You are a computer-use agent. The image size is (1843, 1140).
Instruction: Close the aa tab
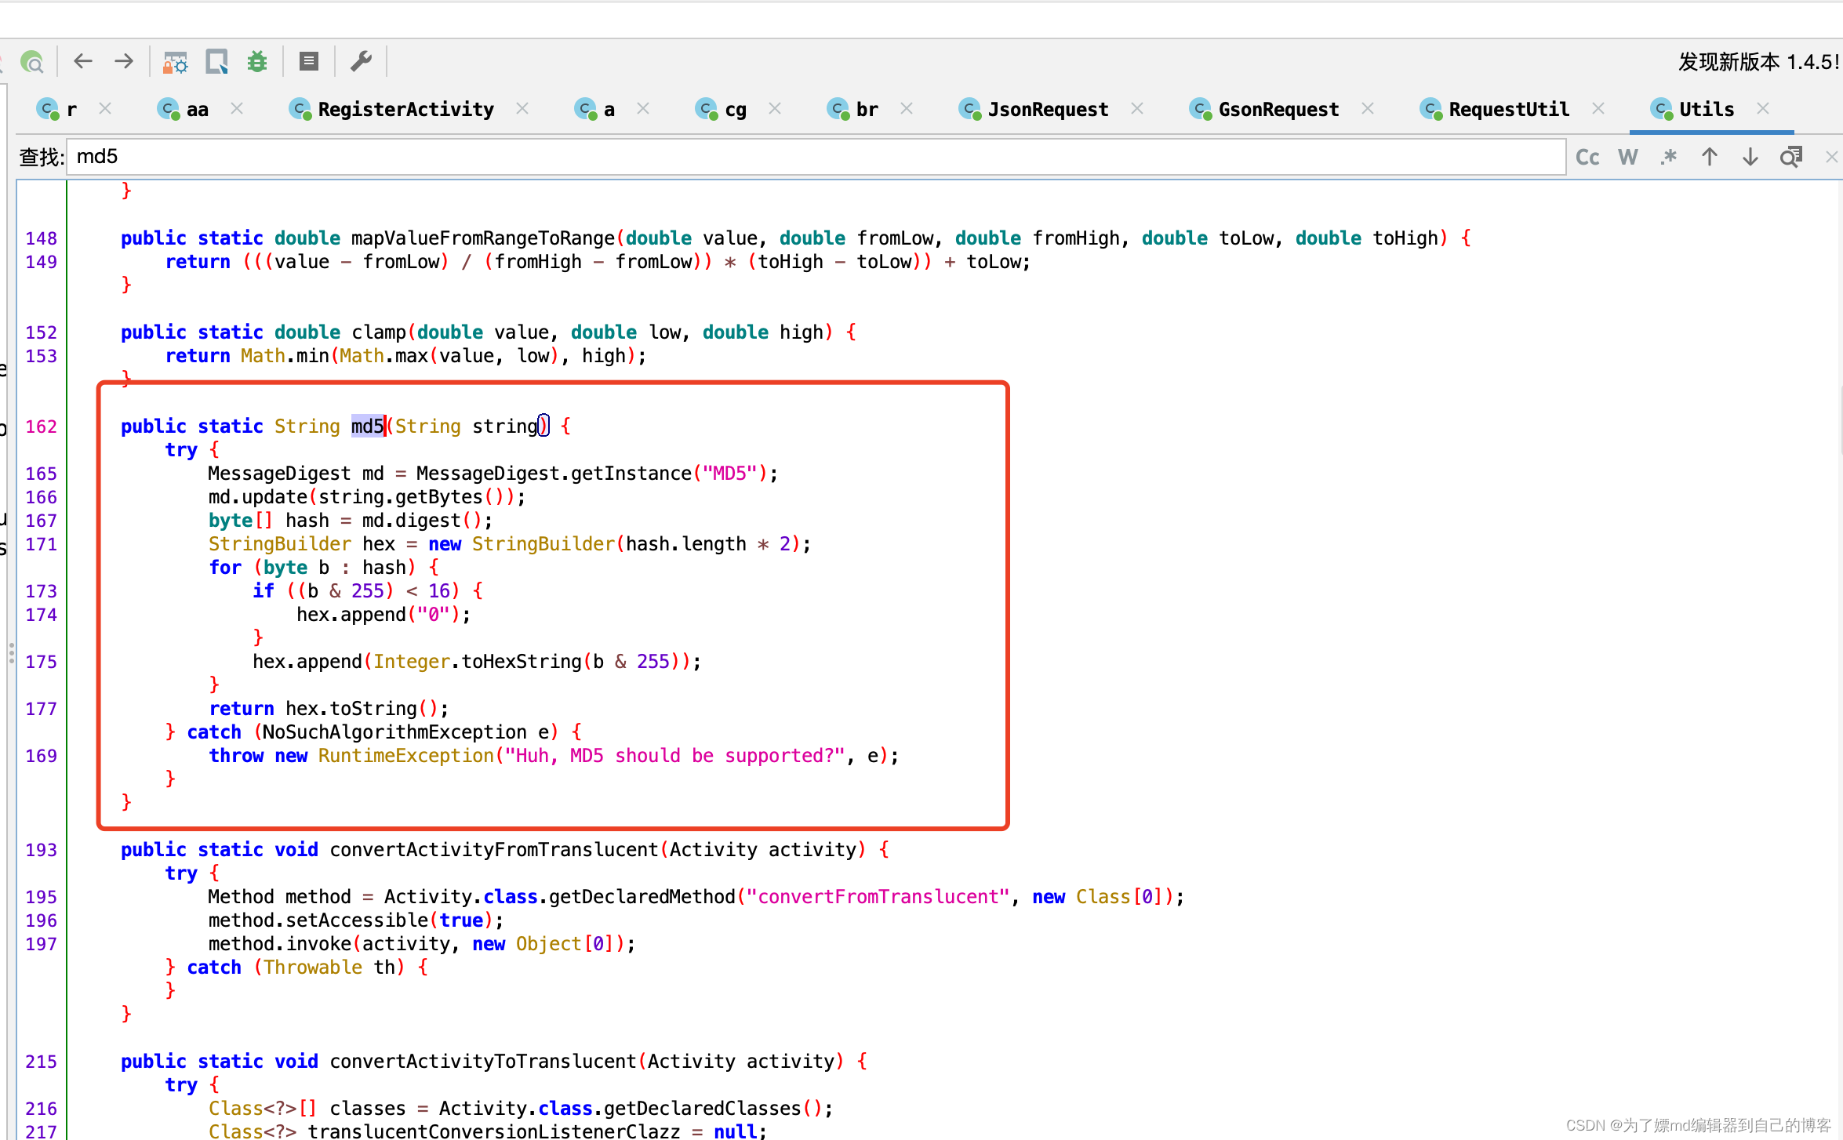click(x=237, y=108)
